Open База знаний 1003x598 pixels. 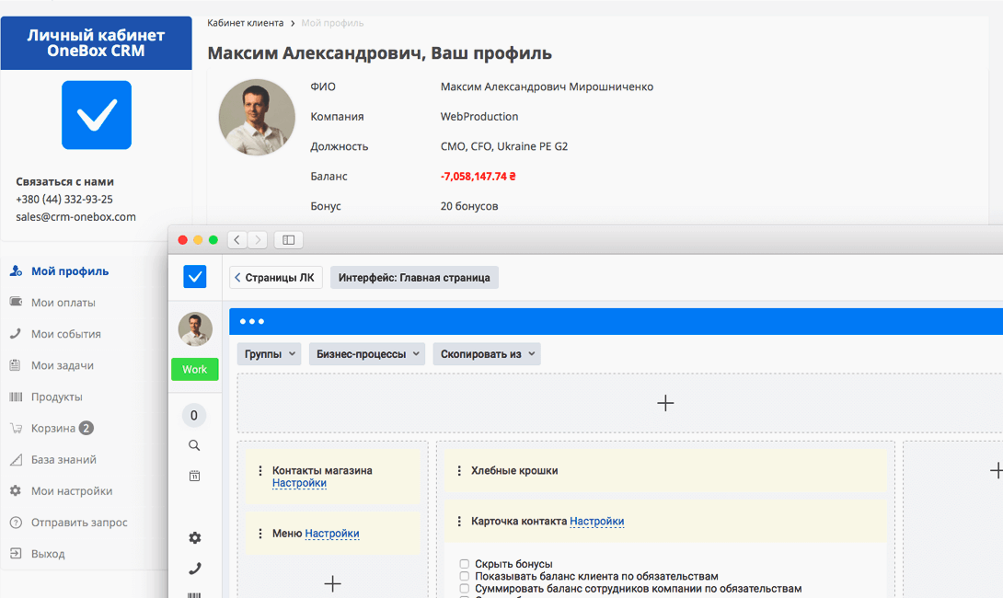click(x=63, y=459)
